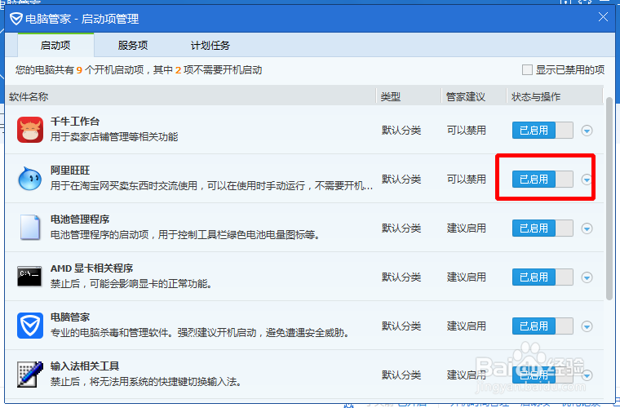Screen dimensions: 620x408
Task: Expand options arrow for 千牛工作台
Action: tap(587, 131)
